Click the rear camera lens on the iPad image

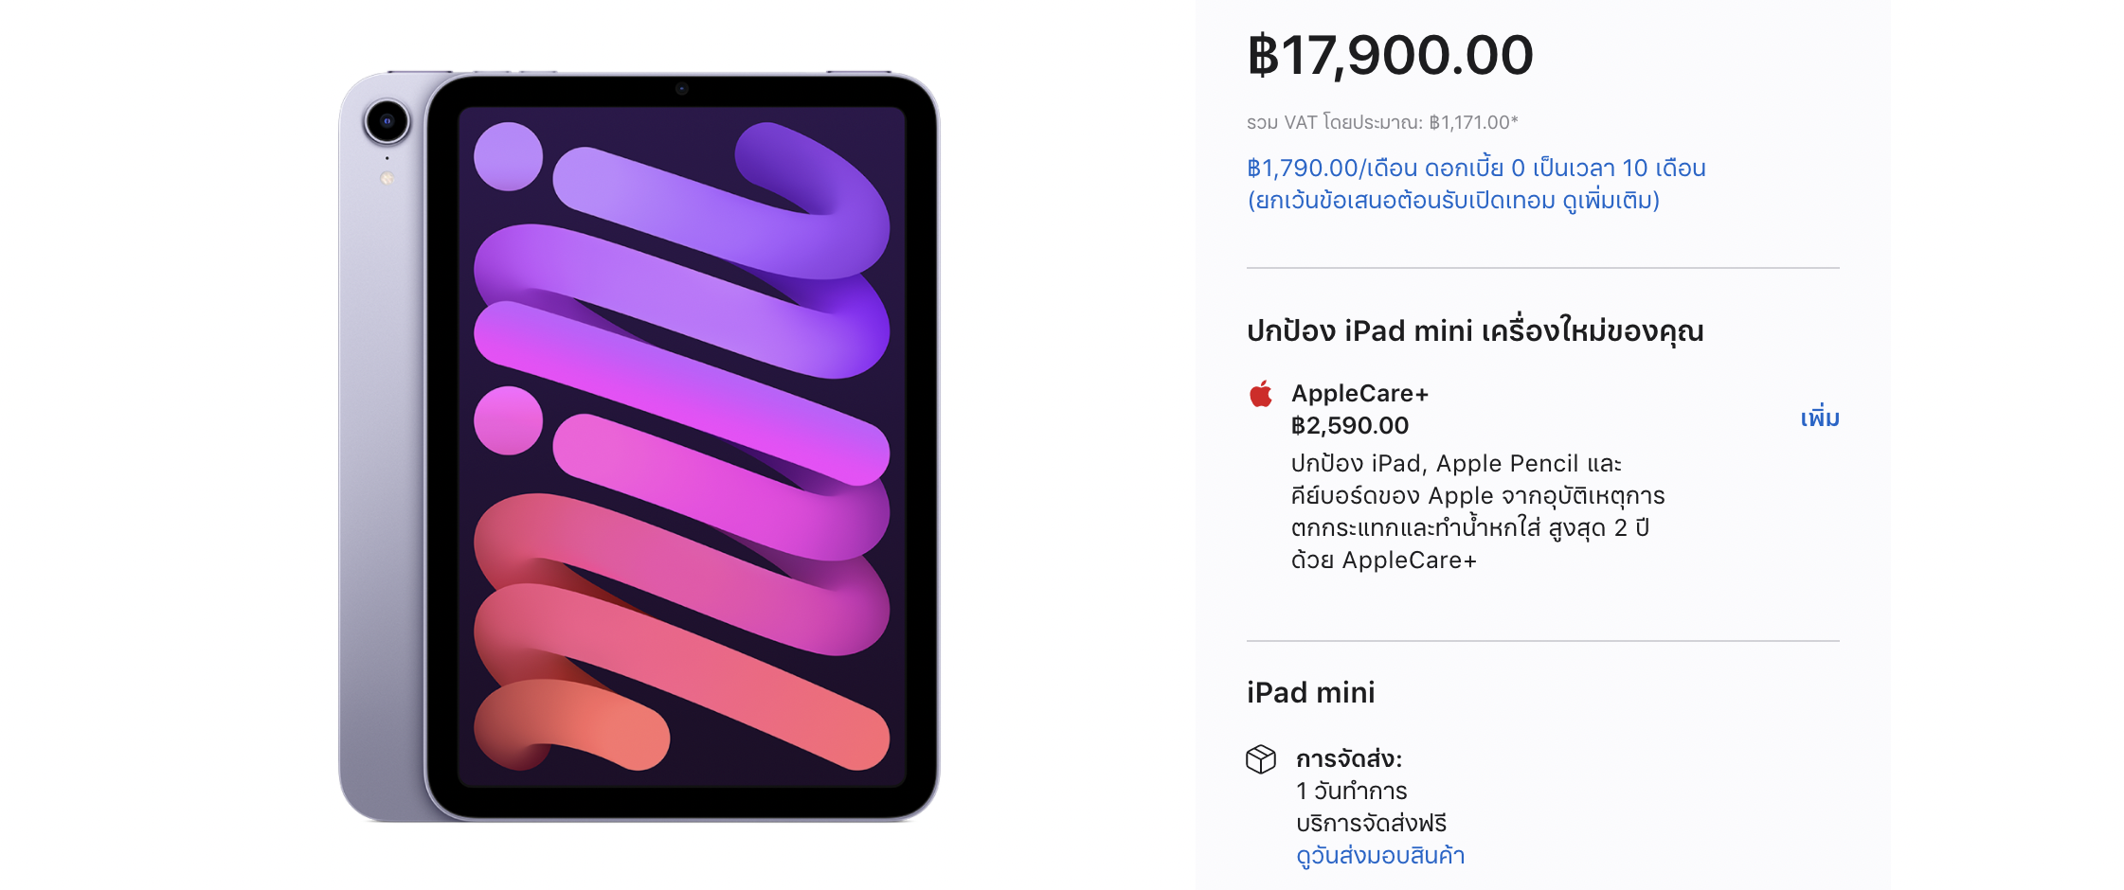(387, 121)
